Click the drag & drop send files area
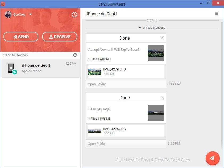224x168 pixels. coord(153,160)
